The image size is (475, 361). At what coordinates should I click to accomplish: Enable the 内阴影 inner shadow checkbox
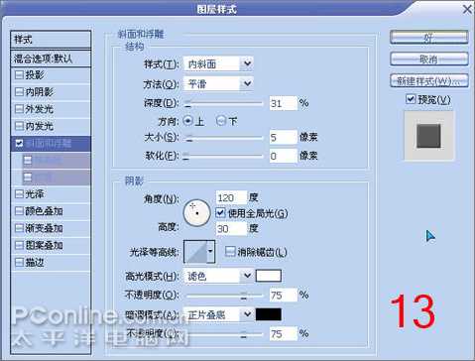[19, 92]
